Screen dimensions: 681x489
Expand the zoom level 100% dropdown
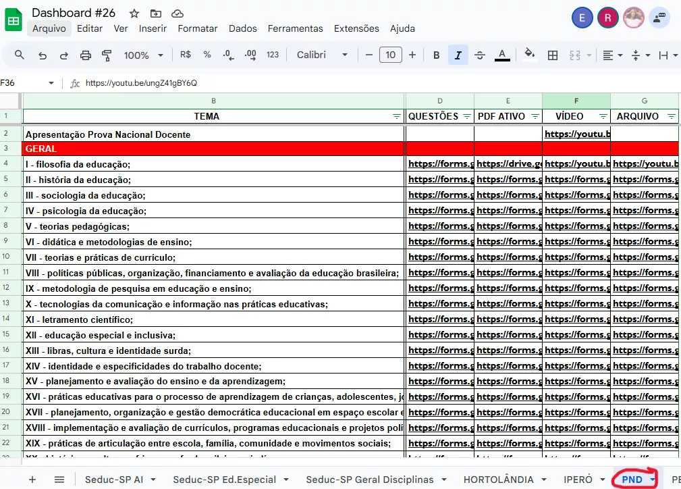pos(142,55)
